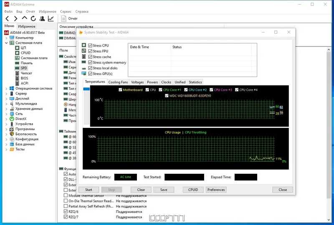Start the stability test
The height and width of the screenshot is (225, 334).
[x=89, y=190]
